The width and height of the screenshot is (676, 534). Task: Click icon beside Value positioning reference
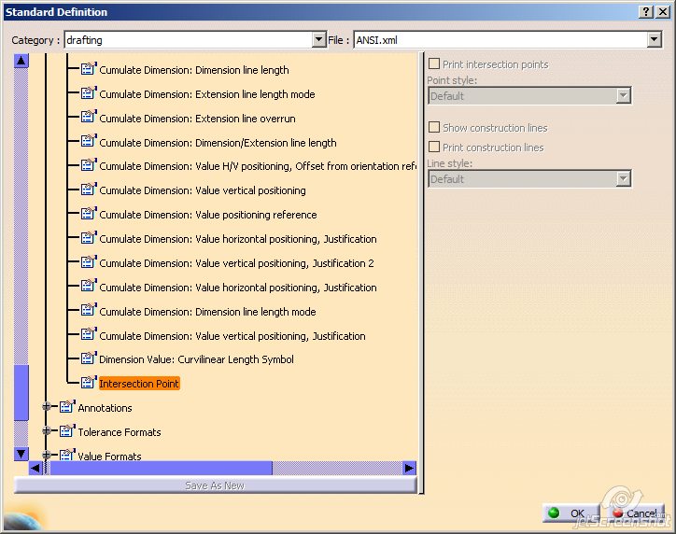(89, 214)
